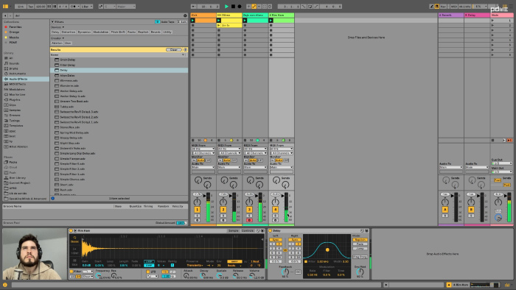Go back with browser history arrow
The image size is (516, 290).
[5, 15]
